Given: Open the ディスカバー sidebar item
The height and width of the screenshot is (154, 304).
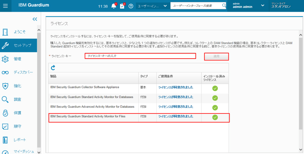Looking at the screenshot, I should tap(18, 72).
